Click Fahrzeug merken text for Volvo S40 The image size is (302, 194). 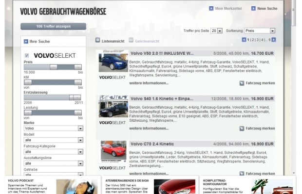(260, 129)
